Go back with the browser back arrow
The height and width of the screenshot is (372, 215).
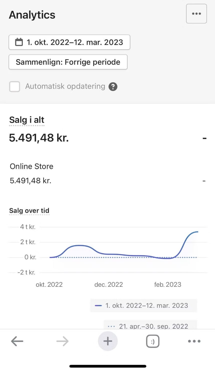click(x=17, y=341)
